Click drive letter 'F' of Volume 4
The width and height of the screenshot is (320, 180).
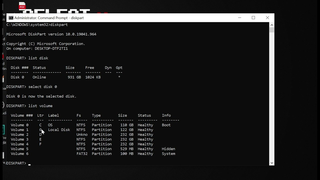pos(40,144)
